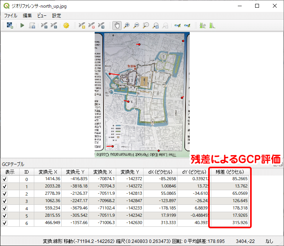This screenshot has width=284, height=246.
Task: Open the 設定 menu
Action: click(x=57, y=15)
